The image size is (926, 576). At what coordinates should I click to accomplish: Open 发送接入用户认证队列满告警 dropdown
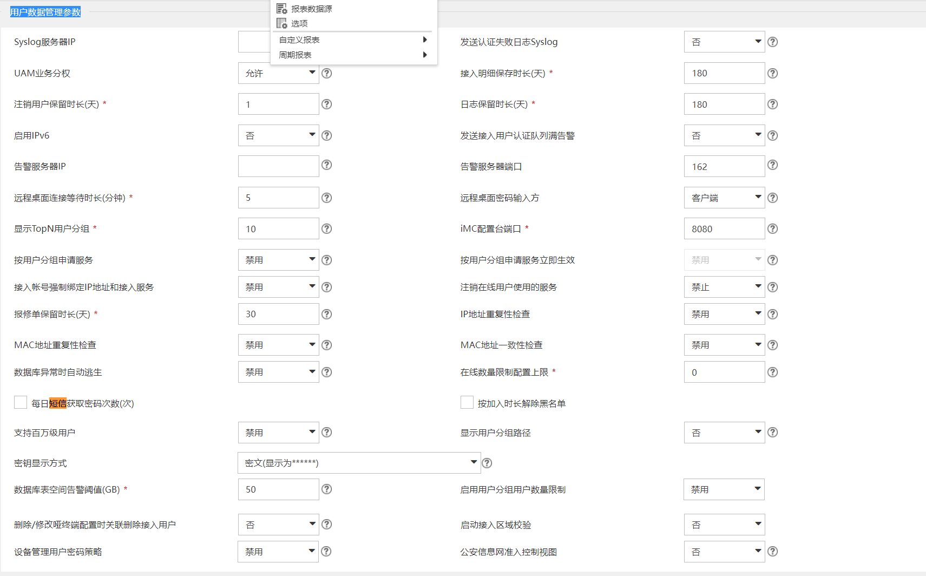click(x=724, y=135)
